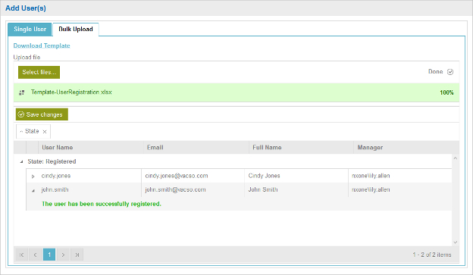Click the John Smith full name cell
Image resolution: width=473 pixels, height=275 pixels.
point(296,189)
